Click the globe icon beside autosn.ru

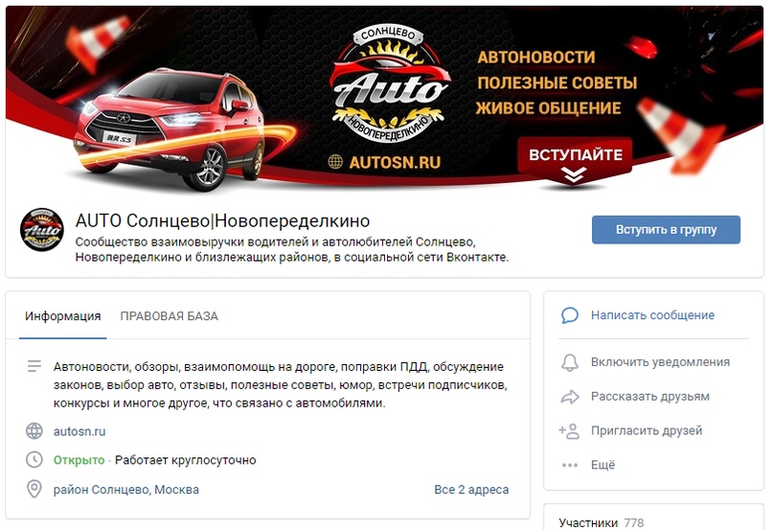coord(34,431)
